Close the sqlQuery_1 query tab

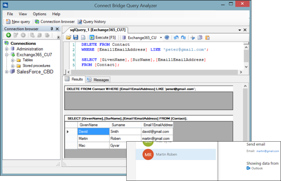pyautogui.click(x=245, y=30)
